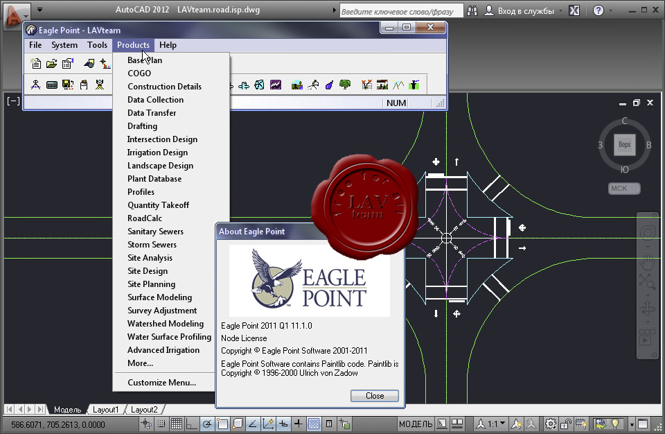The width and height of the screenshot is (665, 434).
Task: Switch to the Layout2 tab
Action: point(144,409)
